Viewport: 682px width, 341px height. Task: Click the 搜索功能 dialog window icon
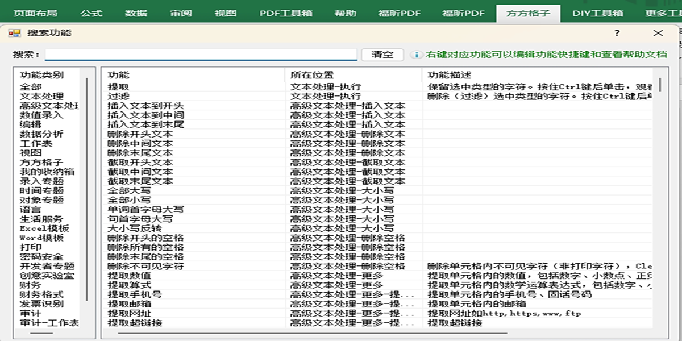pos(14,33)
